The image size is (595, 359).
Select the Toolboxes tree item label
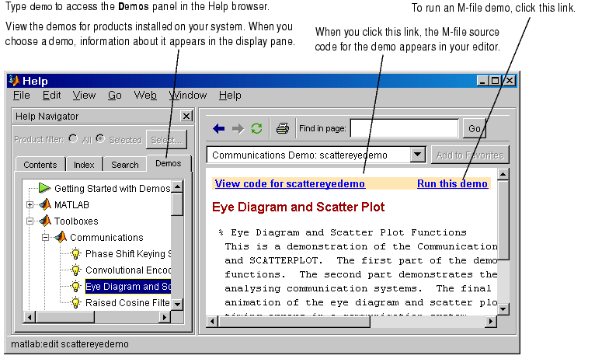tap(76, 221)
